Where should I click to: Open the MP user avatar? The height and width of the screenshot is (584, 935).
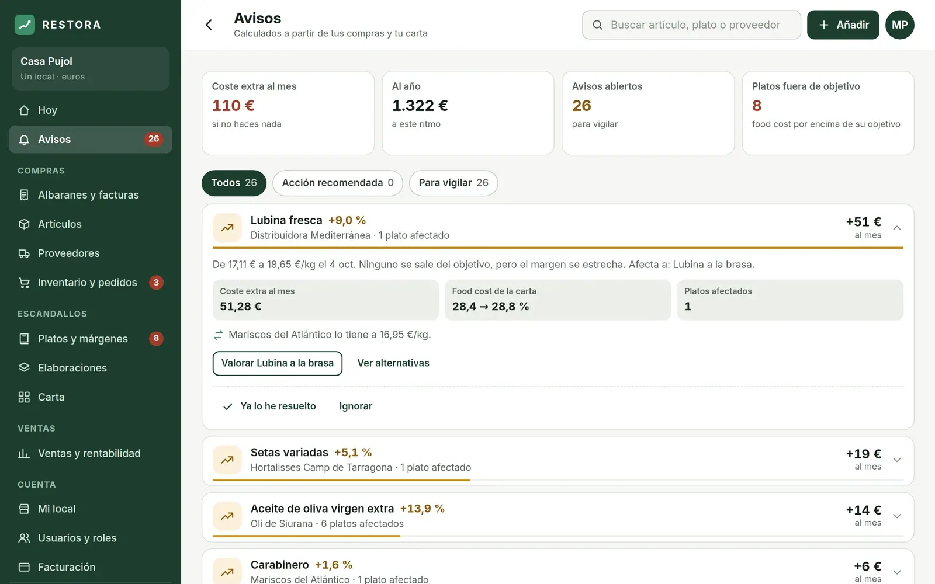(x=900, y=25)
